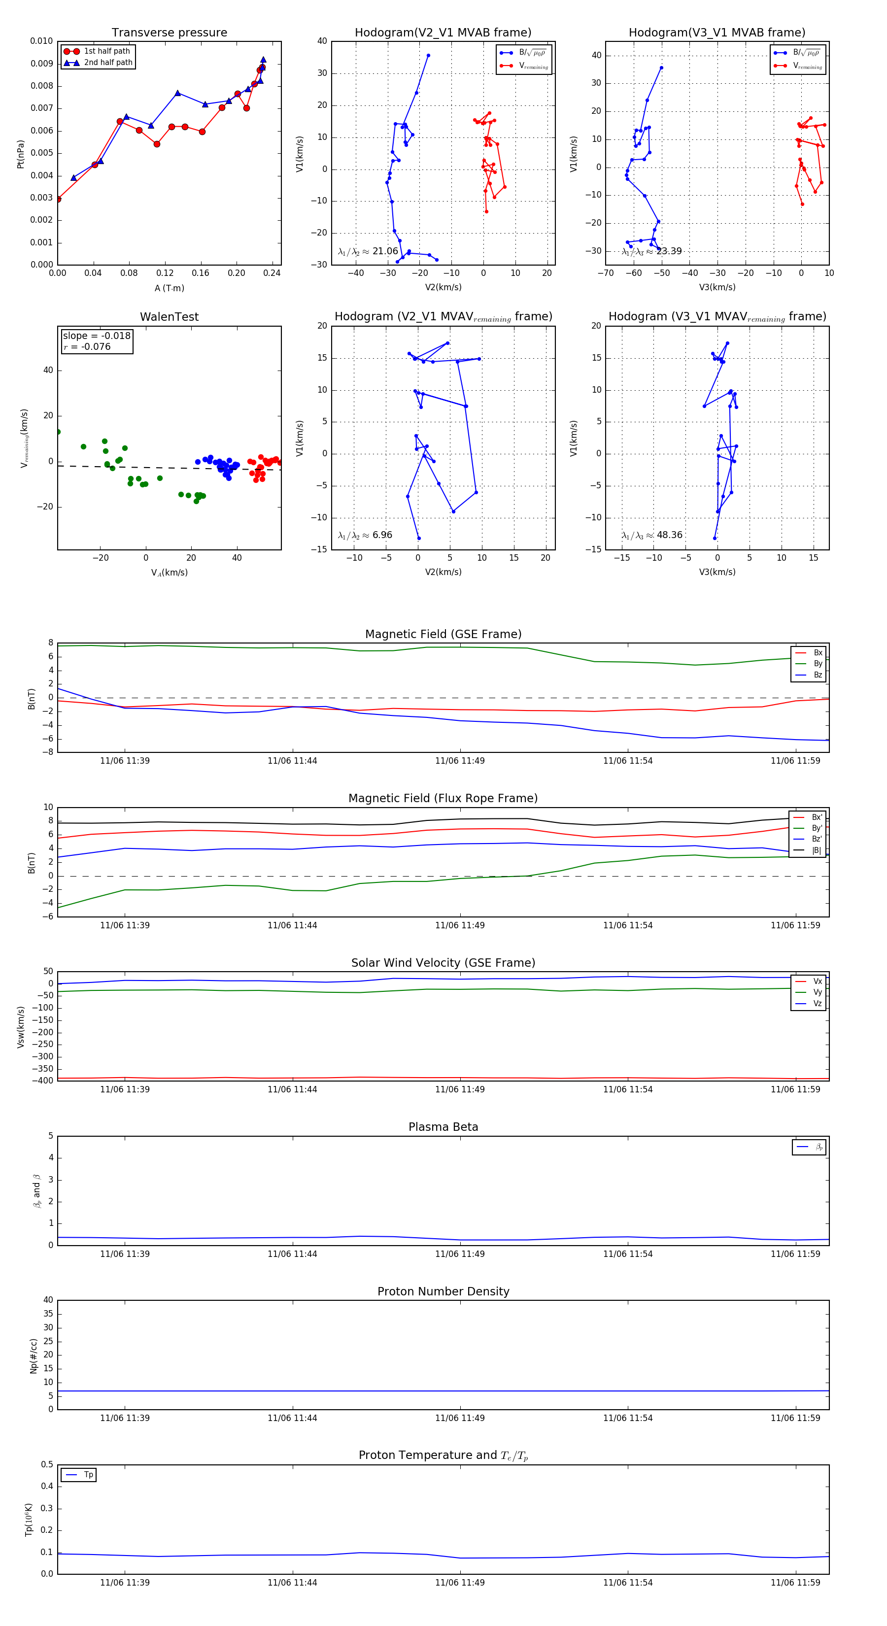Select 'Vx' in solar wind legend

pyautogui.click(x=809, y=982)
